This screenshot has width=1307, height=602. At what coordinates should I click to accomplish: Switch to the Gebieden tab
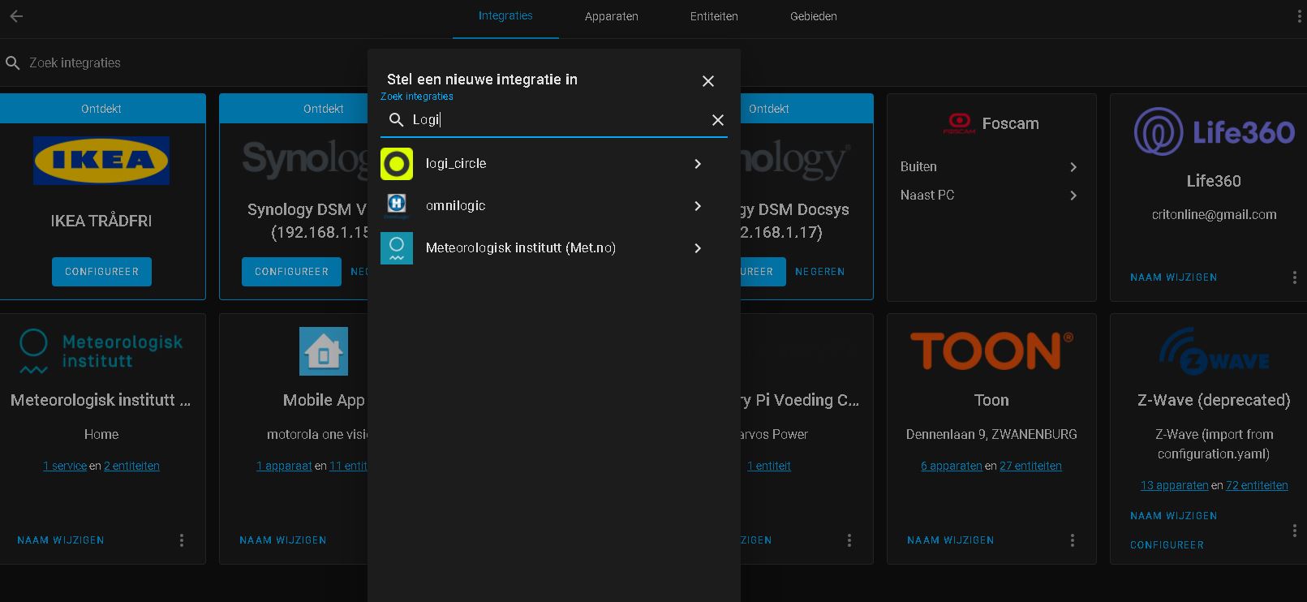coord(814,16)
